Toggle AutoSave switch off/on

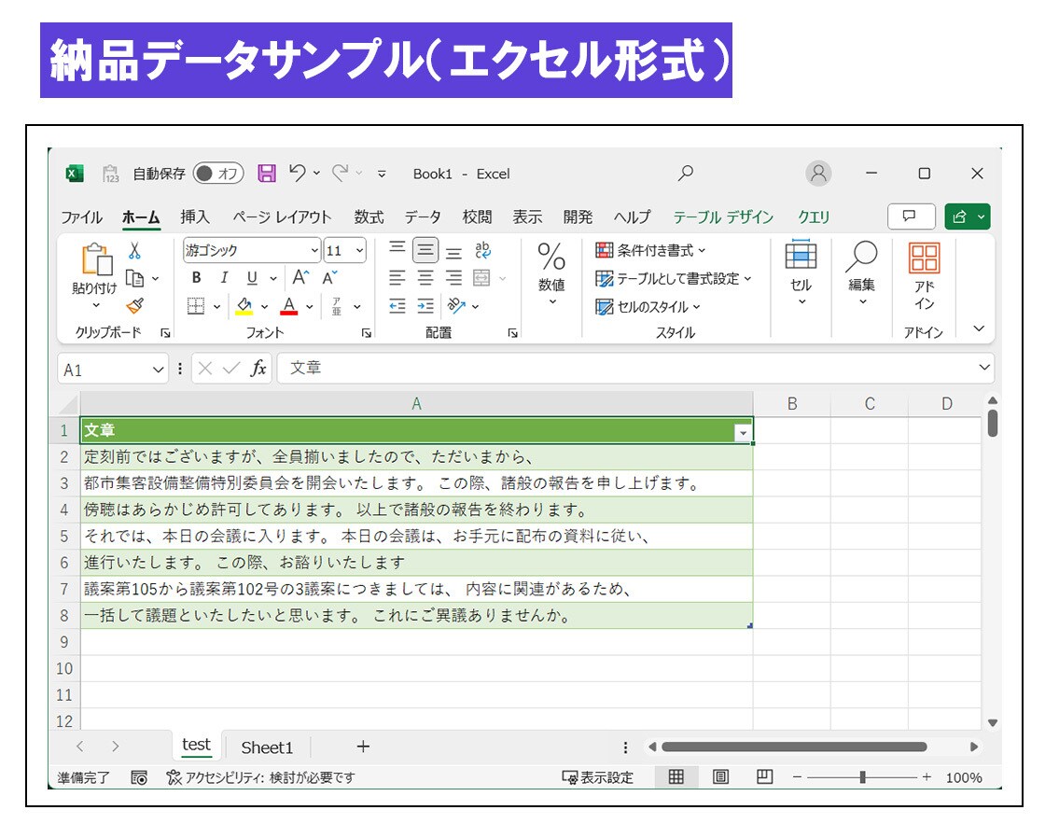(x=218, y=174)
